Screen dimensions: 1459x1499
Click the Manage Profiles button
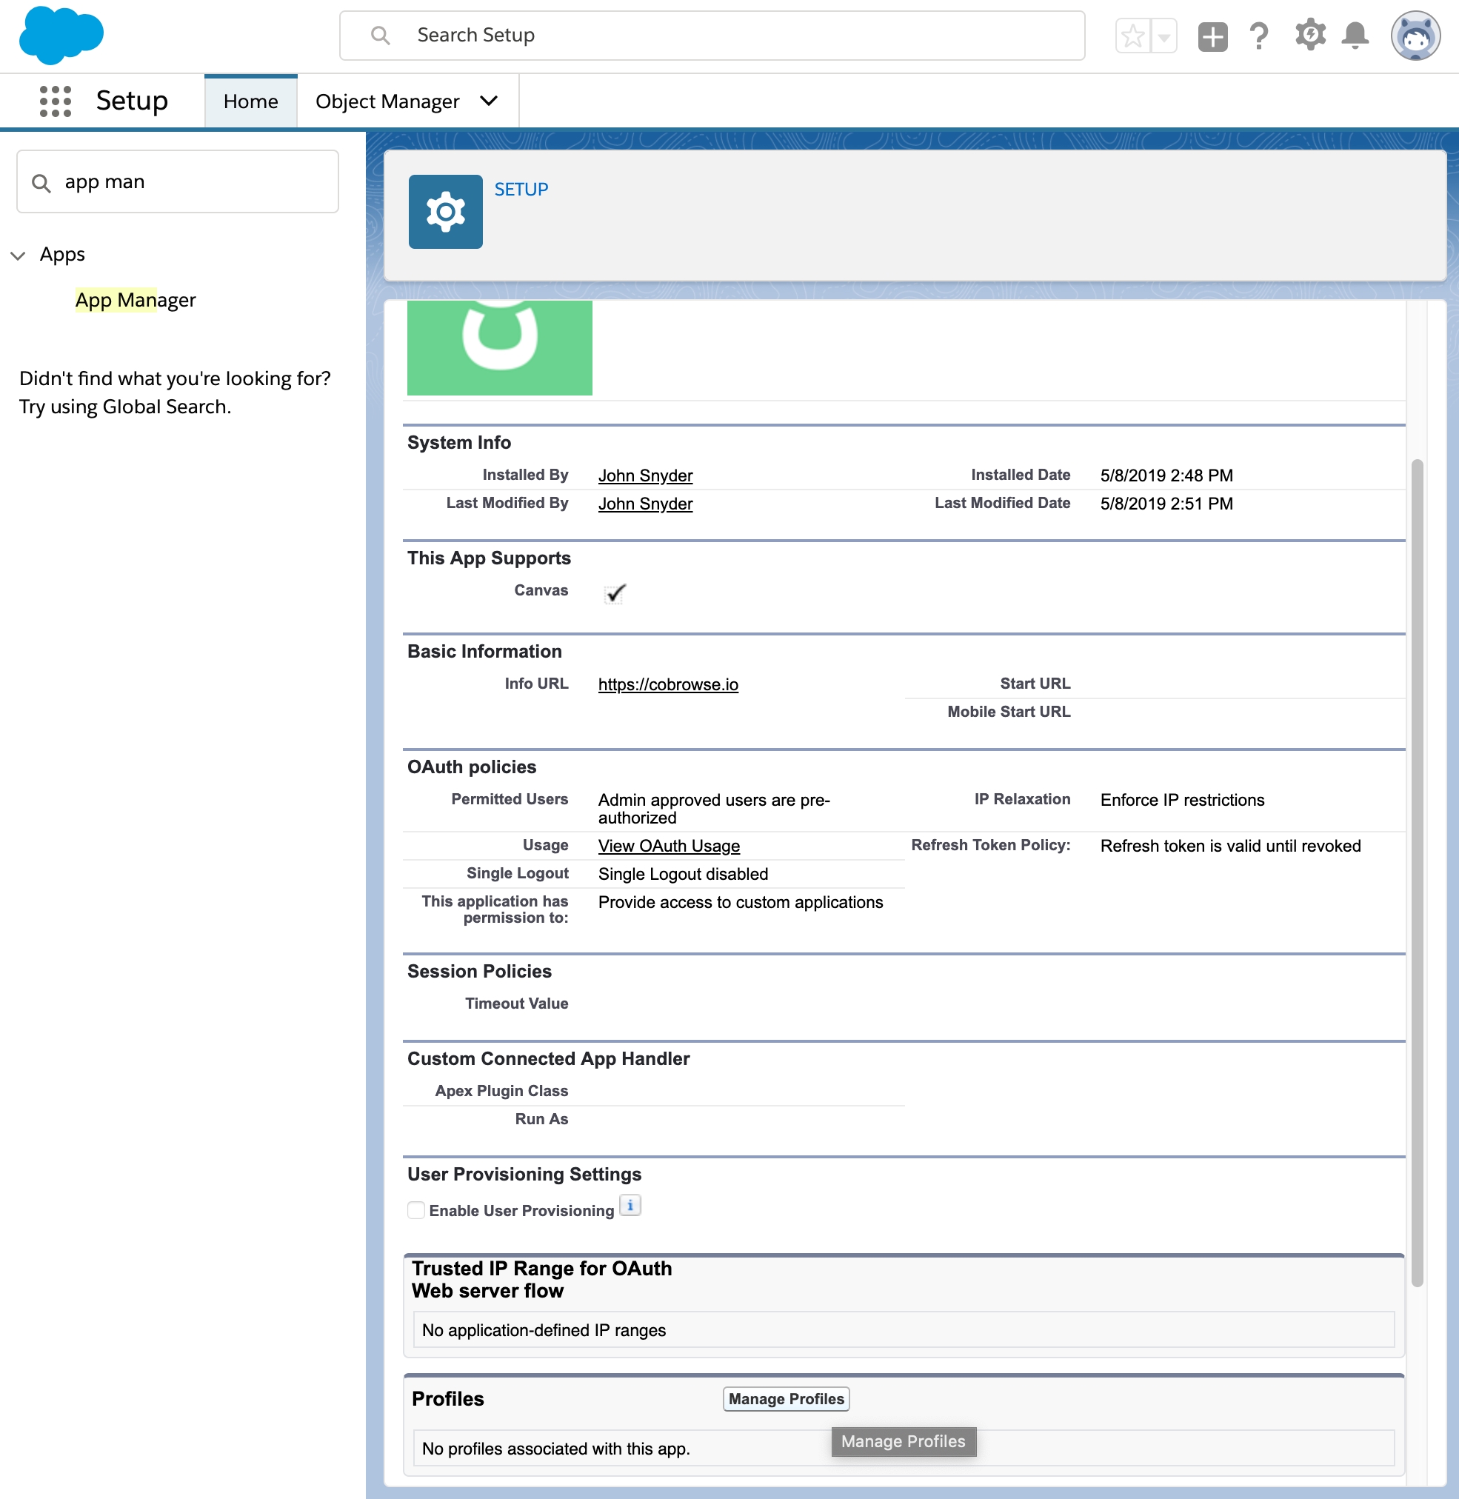tap(787, 1398)
